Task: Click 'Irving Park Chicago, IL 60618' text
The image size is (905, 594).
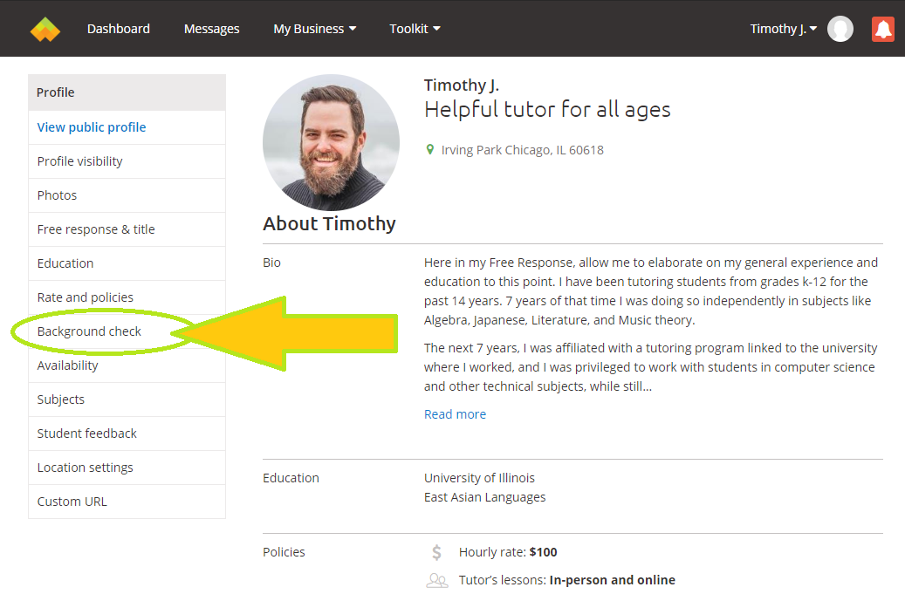Action: 523,150
